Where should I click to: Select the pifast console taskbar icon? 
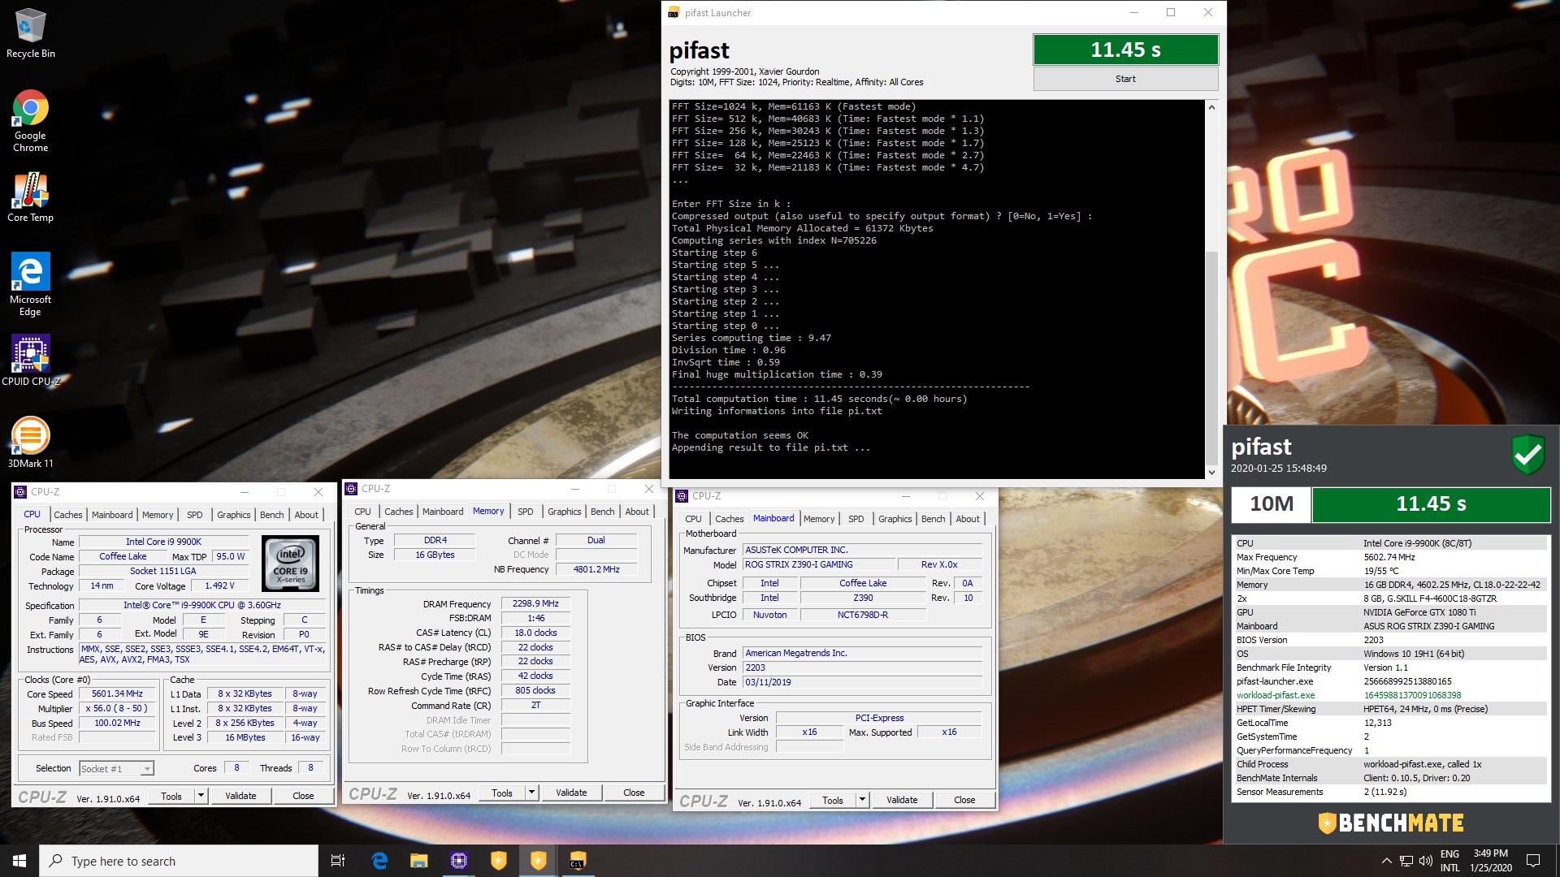(578, 861)
